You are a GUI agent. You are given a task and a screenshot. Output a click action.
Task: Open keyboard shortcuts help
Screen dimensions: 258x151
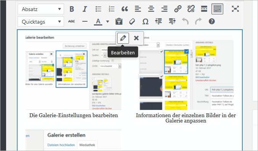(x=212, y=21)
